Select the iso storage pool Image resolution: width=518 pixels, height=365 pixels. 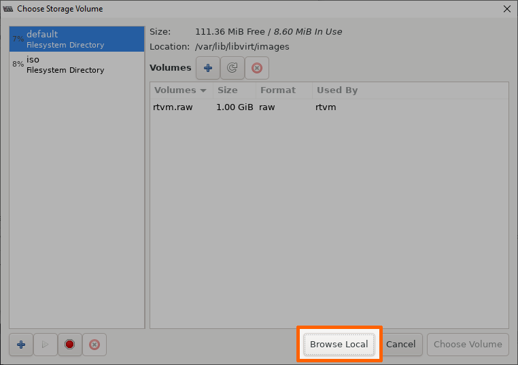point(77,64)
